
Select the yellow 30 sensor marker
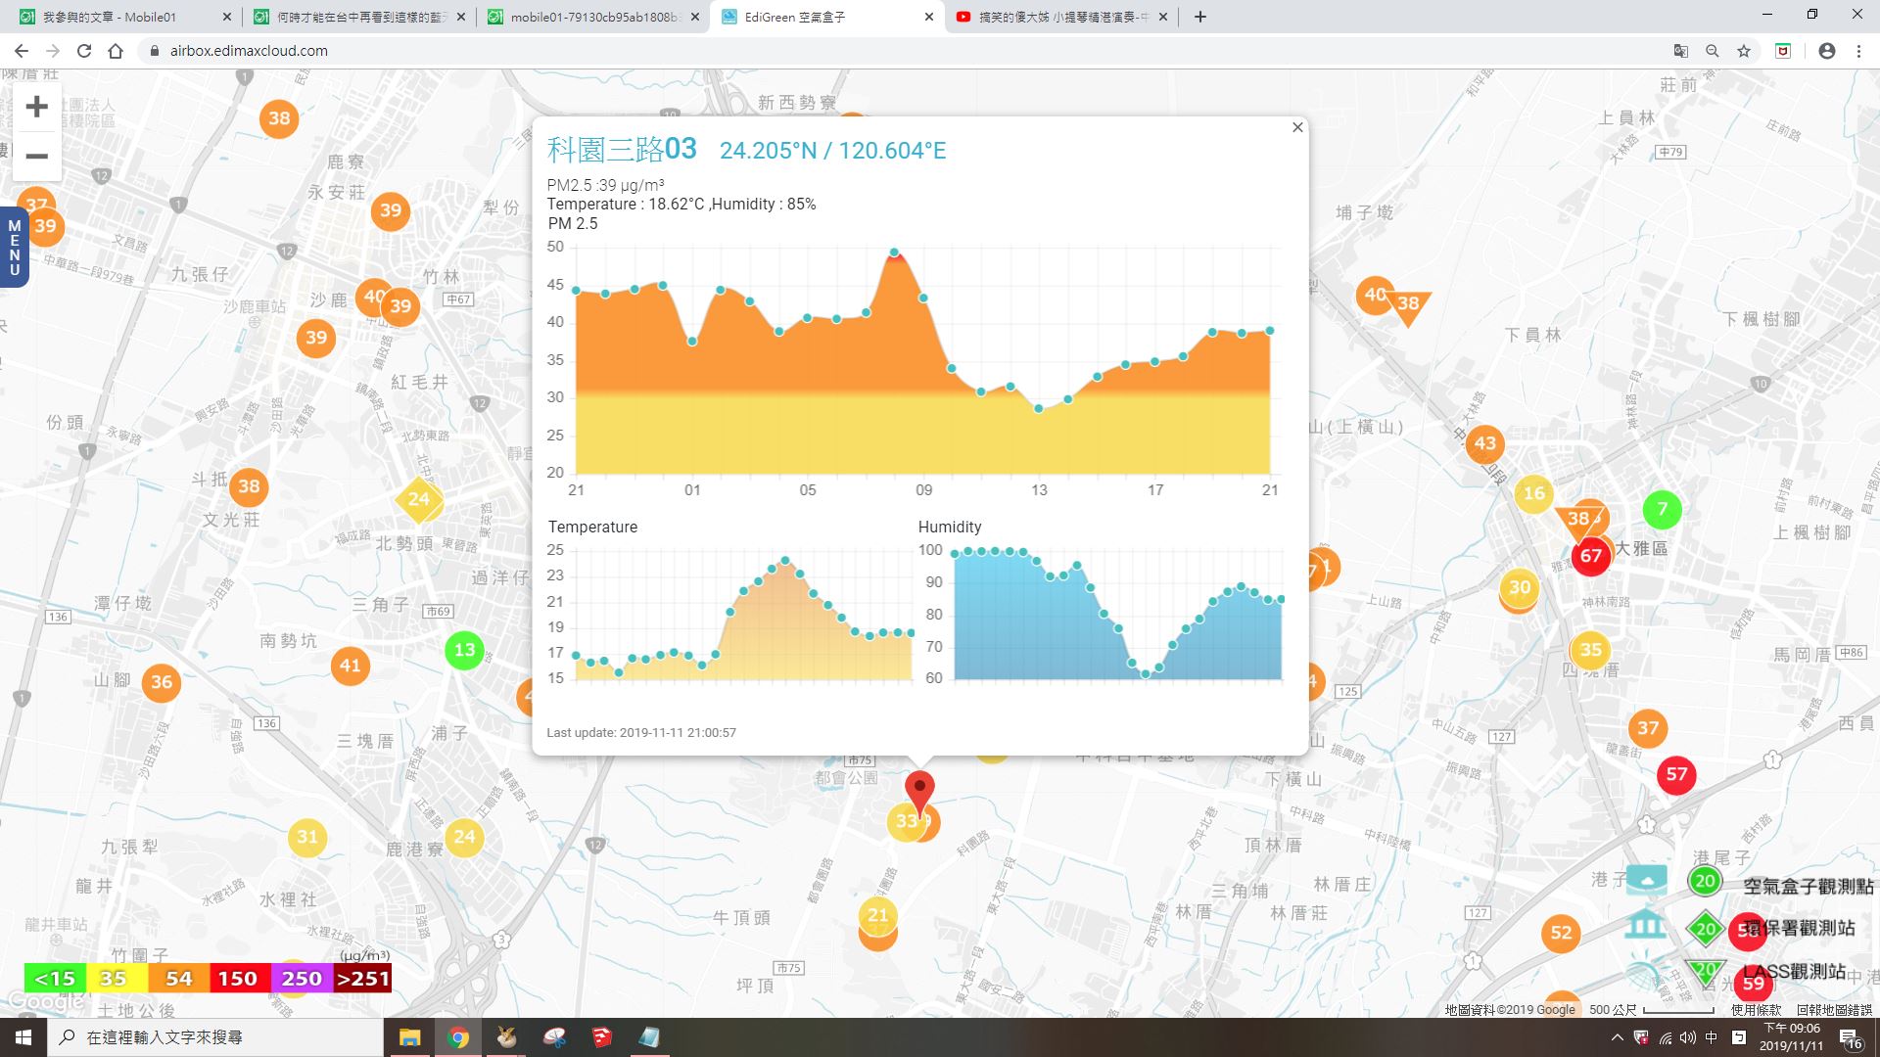1519,588
